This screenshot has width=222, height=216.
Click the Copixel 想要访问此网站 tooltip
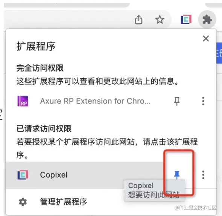pos(154,190)
